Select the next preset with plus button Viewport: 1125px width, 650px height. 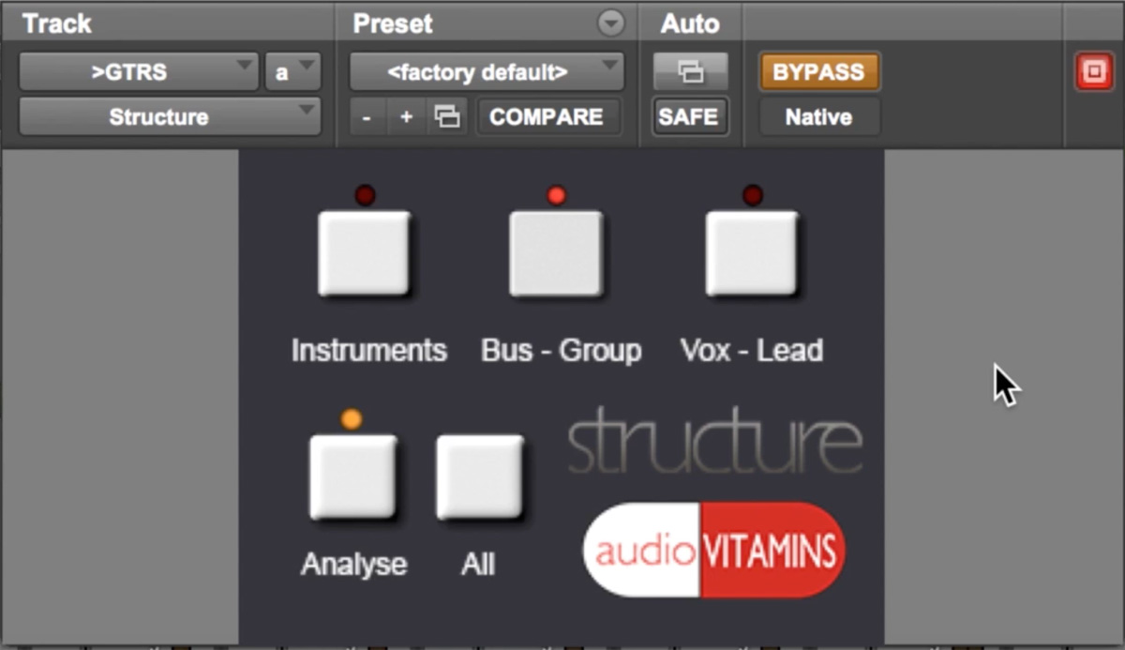[407, 117]
